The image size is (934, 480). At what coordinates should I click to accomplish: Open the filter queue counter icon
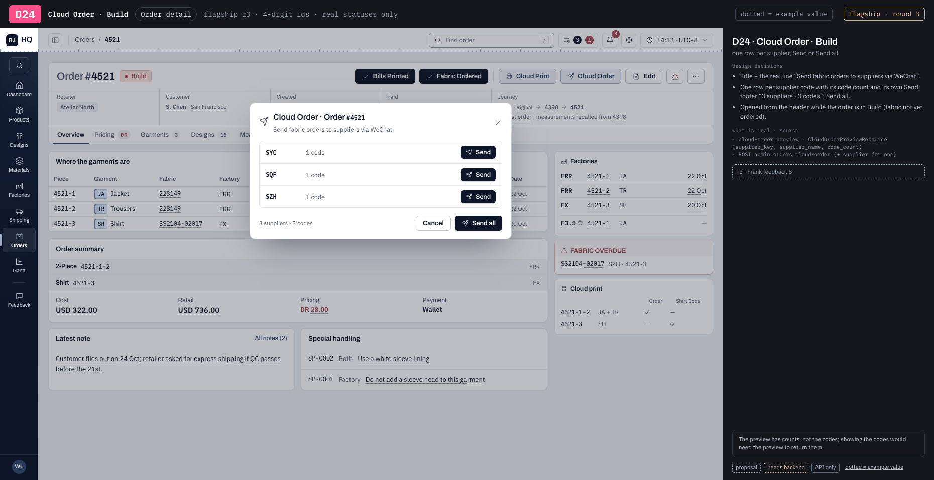tap(578, 40)
